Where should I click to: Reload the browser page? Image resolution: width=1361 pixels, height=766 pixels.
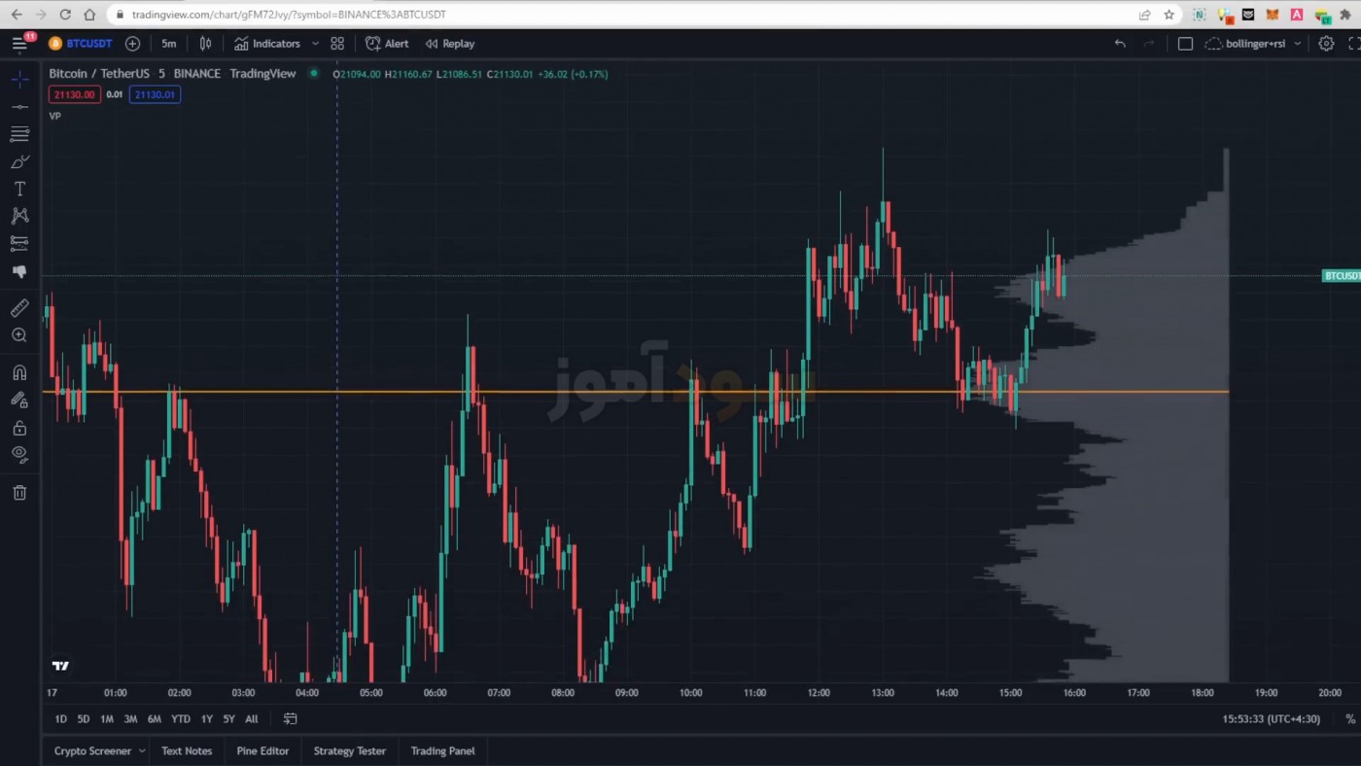[65, 15]
